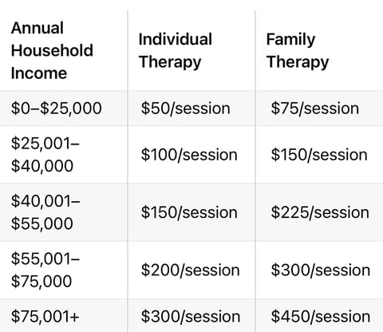Screen dimensions: 383x332
Task: Click the $0–$25,000 income cell
Action: pos(57,109)
